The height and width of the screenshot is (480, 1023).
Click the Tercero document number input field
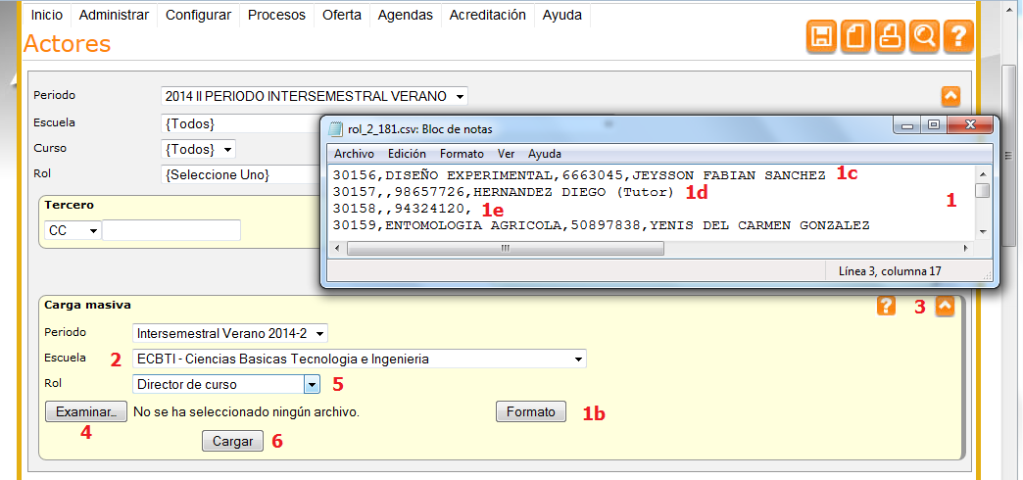pyautogui.click(x=171, y=230)
